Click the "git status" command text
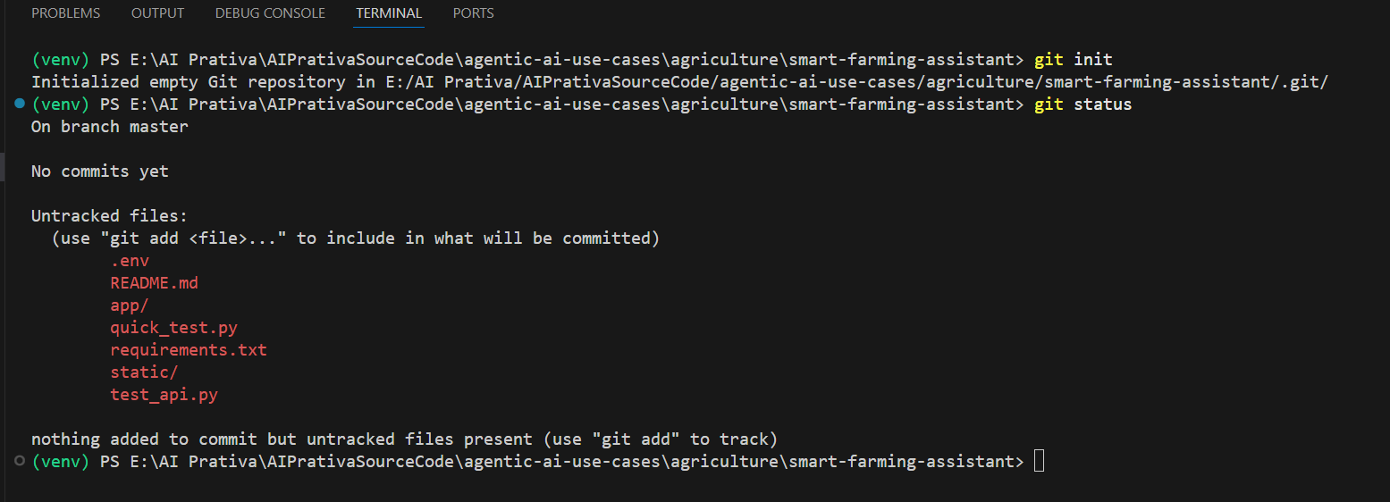The width and height of the screenshot is (1390, 502). tap(1083, 105)
